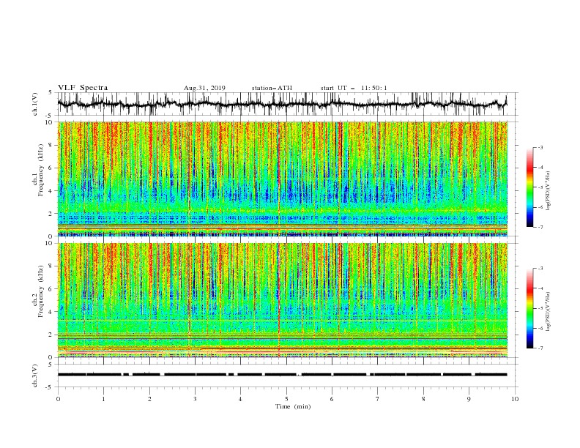Click the "VLF Spectra" plot title
This screenshot has width=580, height=448.
pos(83,88)
